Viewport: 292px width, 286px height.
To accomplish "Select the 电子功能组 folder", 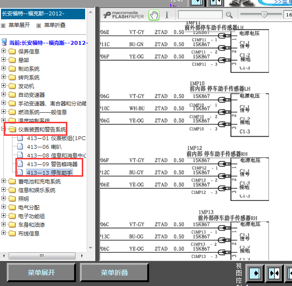I will 31,216.
